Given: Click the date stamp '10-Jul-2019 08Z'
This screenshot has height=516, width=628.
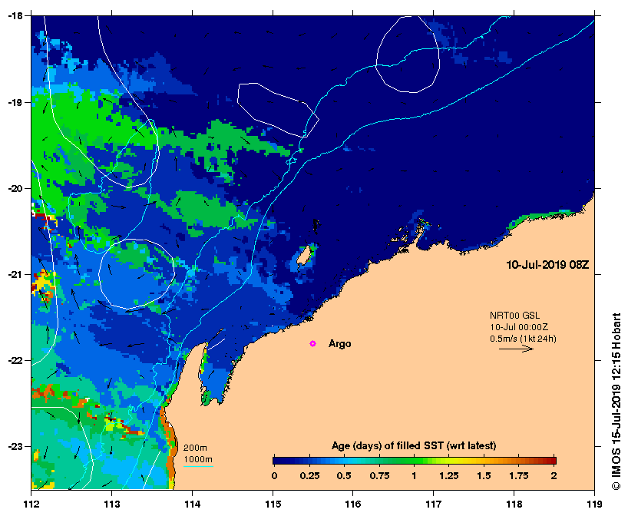Looking at the screenshot, I should tap(547, 265).
